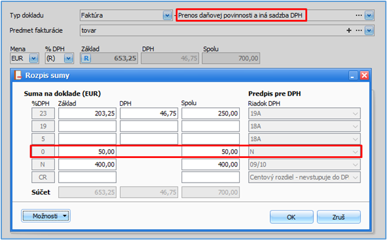Open the Riadok DPH dropdown for 19% row

pyautogui.click(x=304, y=126)
